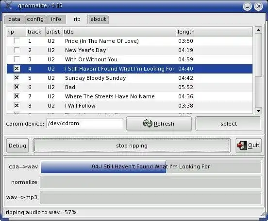Uncheck rip box for Sunday Bloody Sunday
The width and height of the screenshot is (268, 221).
[17, 78]
